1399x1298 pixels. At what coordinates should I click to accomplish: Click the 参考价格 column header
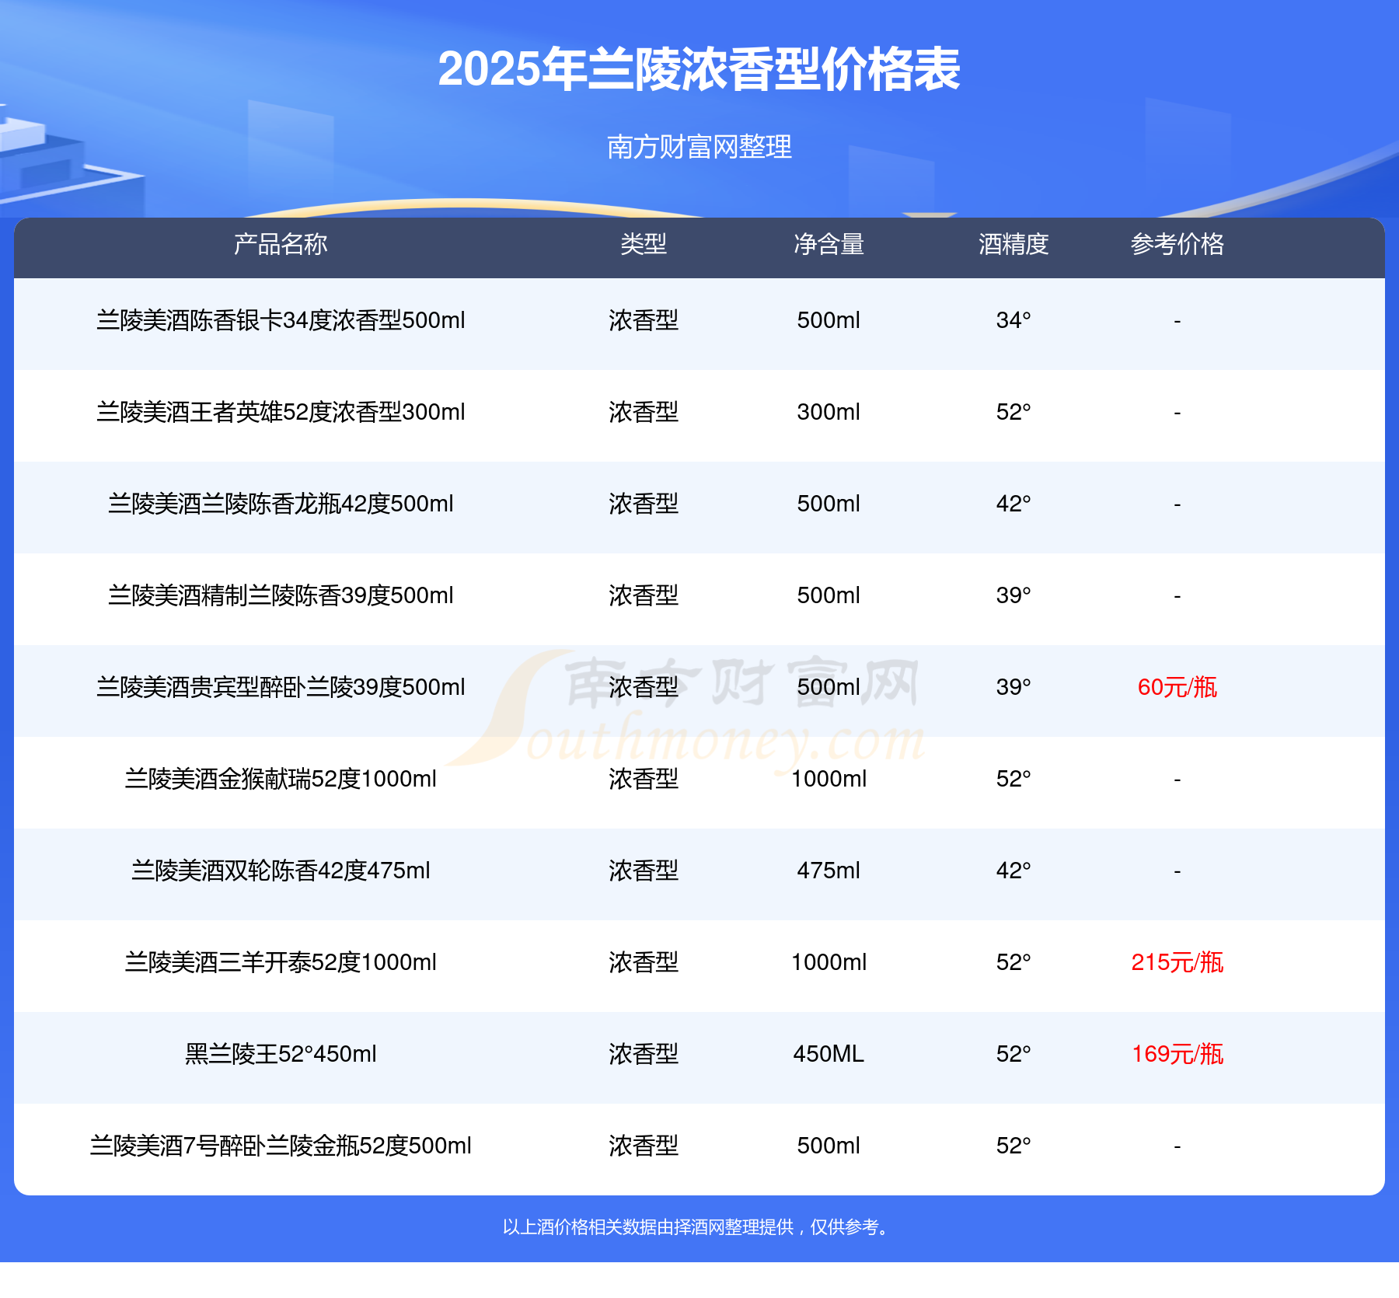click(1177, 244)
